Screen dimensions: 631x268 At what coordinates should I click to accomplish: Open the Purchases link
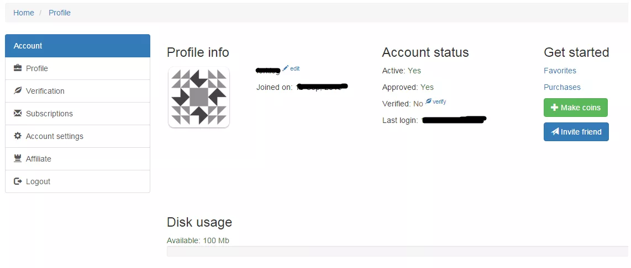pos(562,87)
